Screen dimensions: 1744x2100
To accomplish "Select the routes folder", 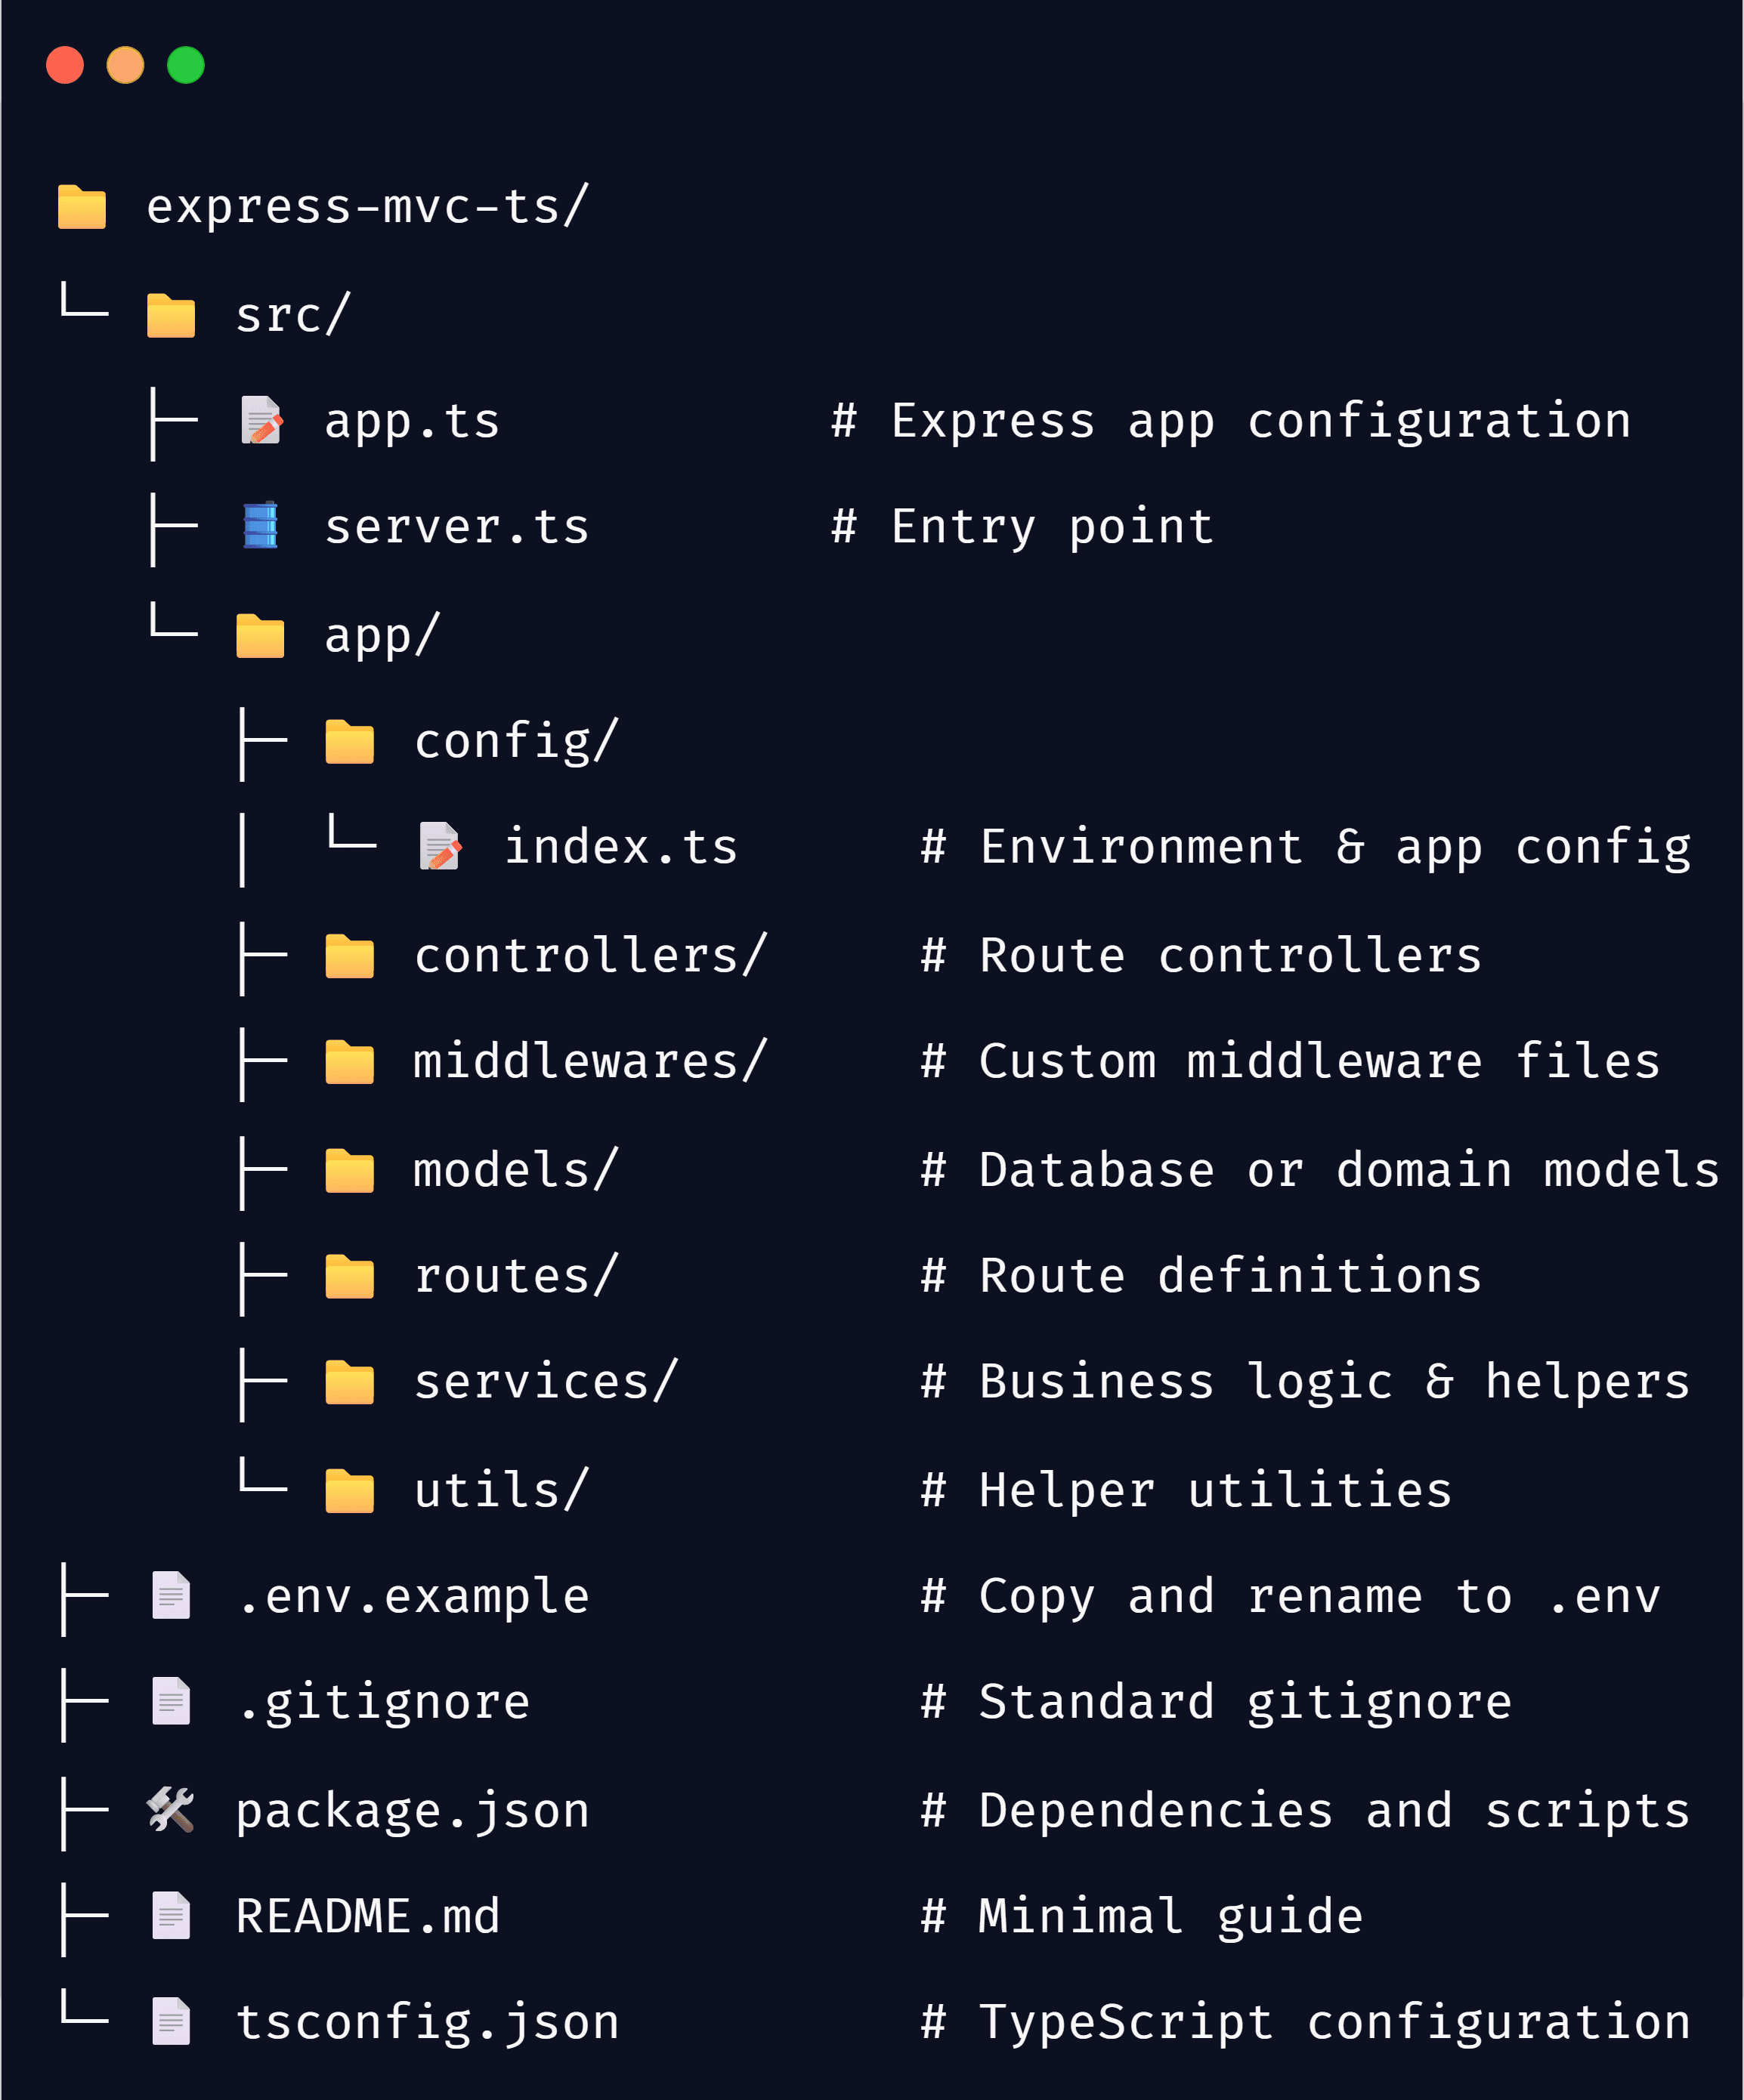I will pyautogui.click(x=348, y=1275).
